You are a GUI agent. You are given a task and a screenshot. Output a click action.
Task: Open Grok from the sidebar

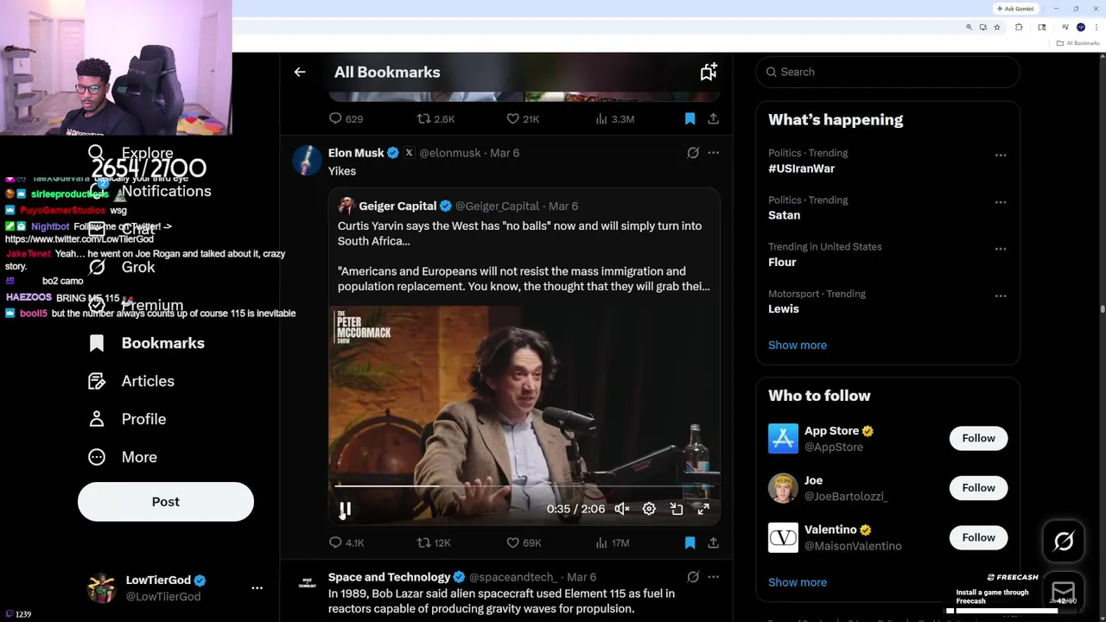[x=122, y=267]
